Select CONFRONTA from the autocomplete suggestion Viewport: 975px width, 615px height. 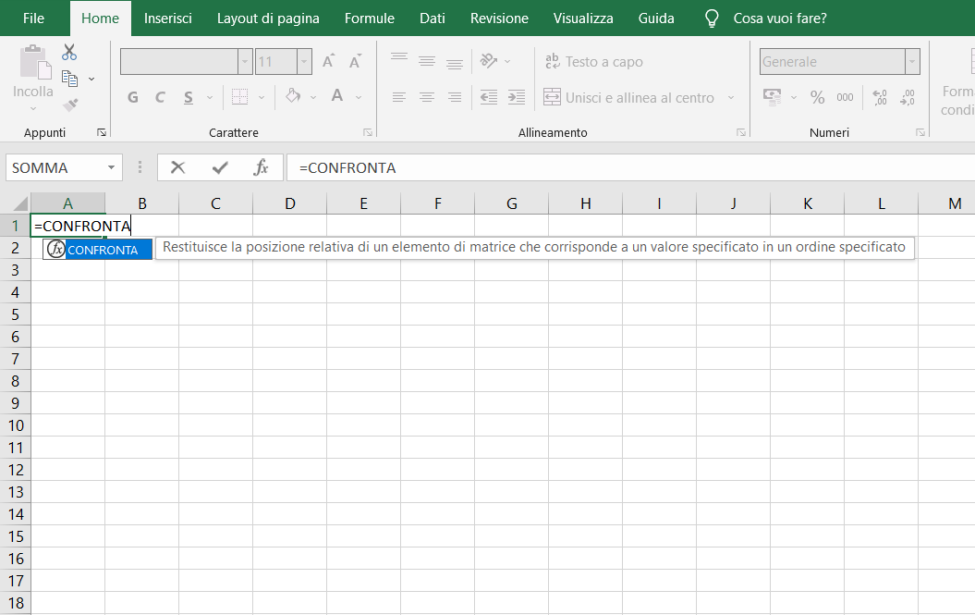[104, 248]
